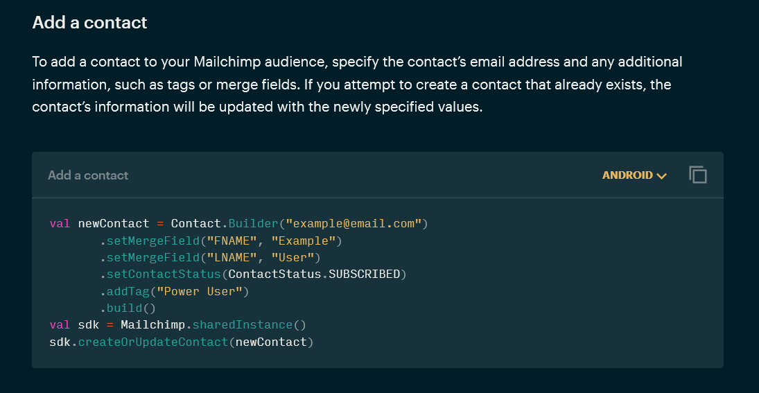The image size is (759, 393).
Task: Click the chevron beside ANDROID
Action: pyautogui.click(x=661, y=176)
